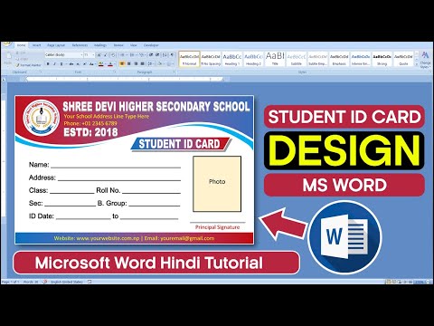Open the Font dialog launcher

tap(115, 72)
